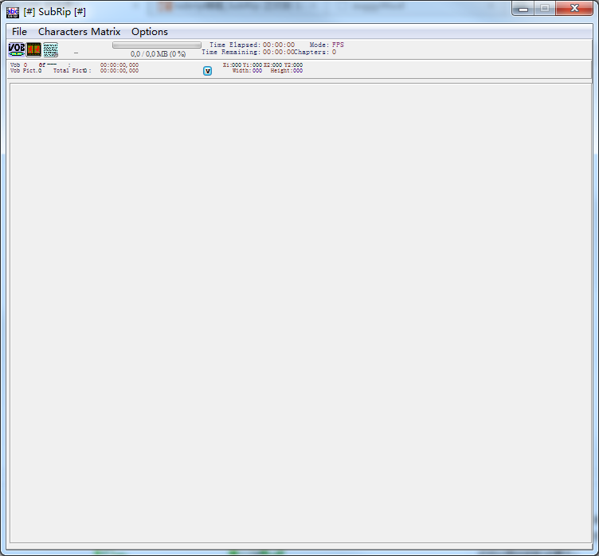Screen dimensions: 599x556
Task: Open the Characters Matrix menu
Action: pos(80,32)
